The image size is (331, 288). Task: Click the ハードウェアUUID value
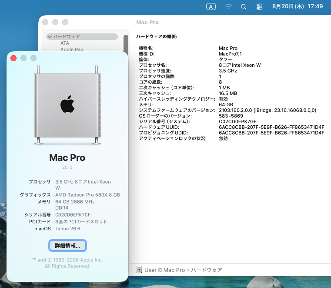(x=271, y=127)
